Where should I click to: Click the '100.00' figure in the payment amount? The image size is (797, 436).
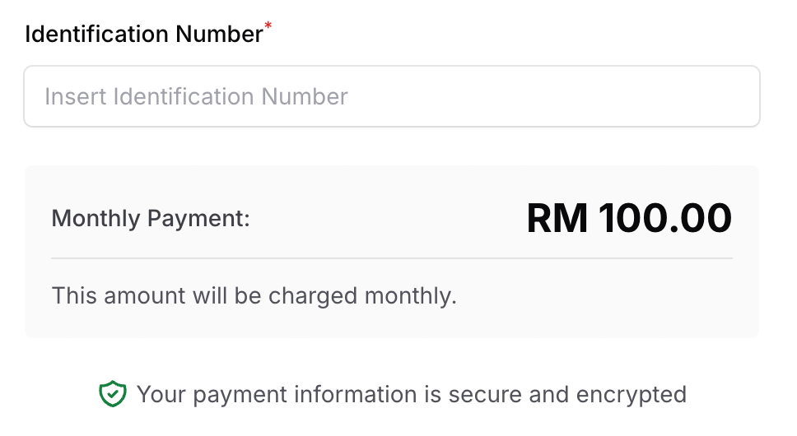coord(665,218)
